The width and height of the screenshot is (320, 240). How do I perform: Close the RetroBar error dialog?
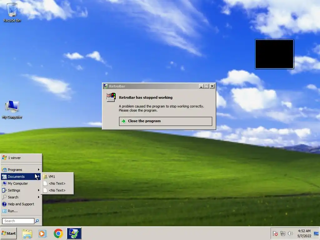212,86
